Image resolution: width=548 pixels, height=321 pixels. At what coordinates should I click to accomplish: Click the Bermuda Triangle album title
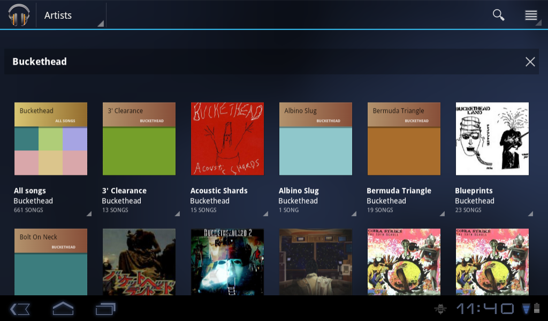click(x=399, y=190)
